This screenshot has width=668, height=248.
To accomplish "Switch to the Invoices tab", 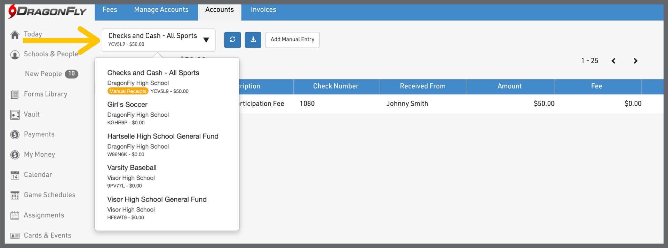I will coord(263,10).
